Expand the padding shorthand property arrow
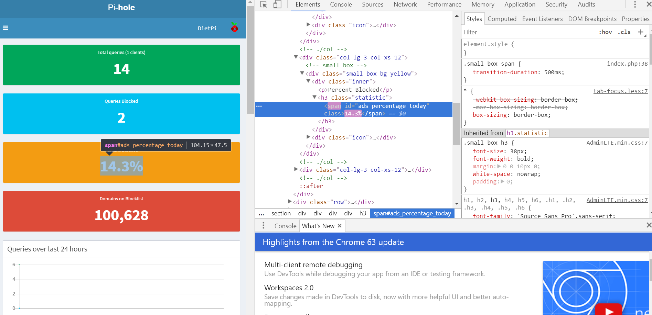The height and width of the screenshot is (315, 652). 503,181
